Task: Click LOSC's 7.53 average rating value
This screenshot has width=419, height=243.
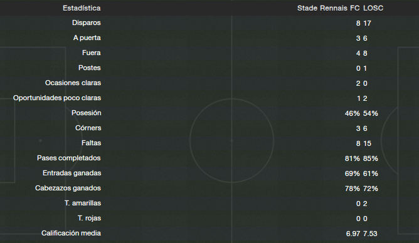Action: coord(370,234)
